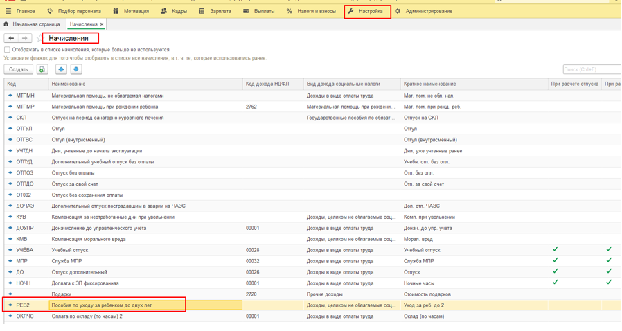Focus the Поиск (Ctrl+F) search field
Screen dimensions: 622x331
(592, 69)
